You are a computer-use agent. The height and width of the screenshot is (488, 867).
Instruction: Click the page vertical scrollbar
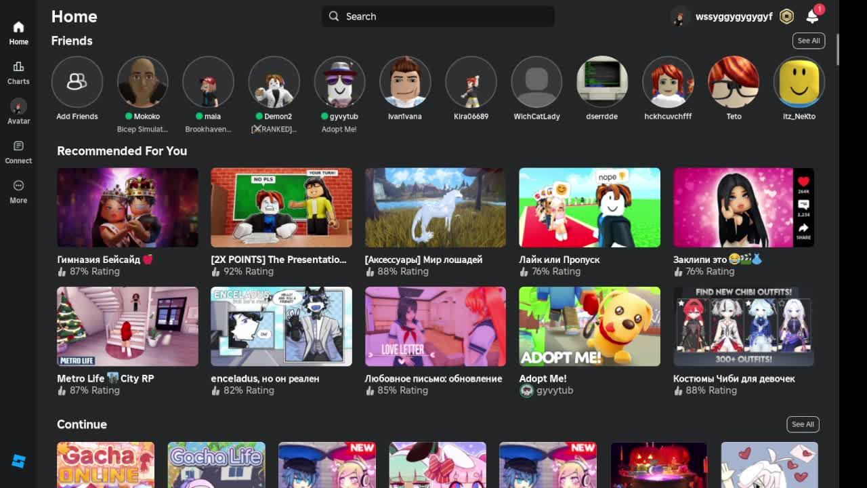pos(837,49)
